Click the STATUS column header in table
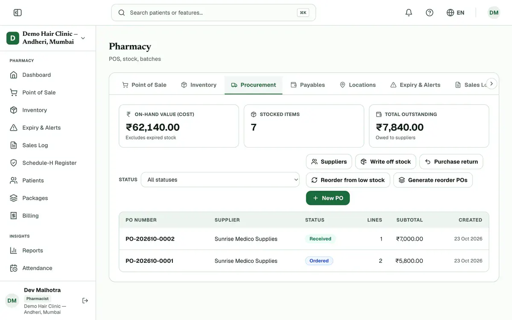512x320 pixels. click(315, 220)
